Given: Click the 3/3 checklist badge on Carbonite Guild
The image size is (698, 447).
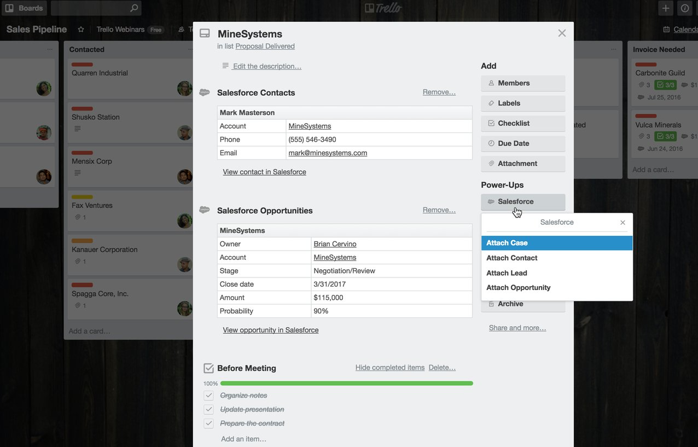Looking at the screenshot, I should tap(666, 85).
